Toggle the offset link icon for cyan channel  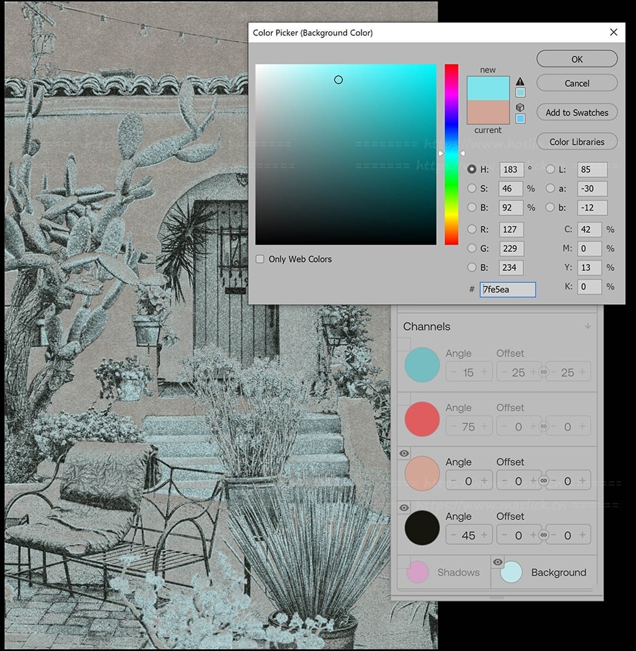544,372
